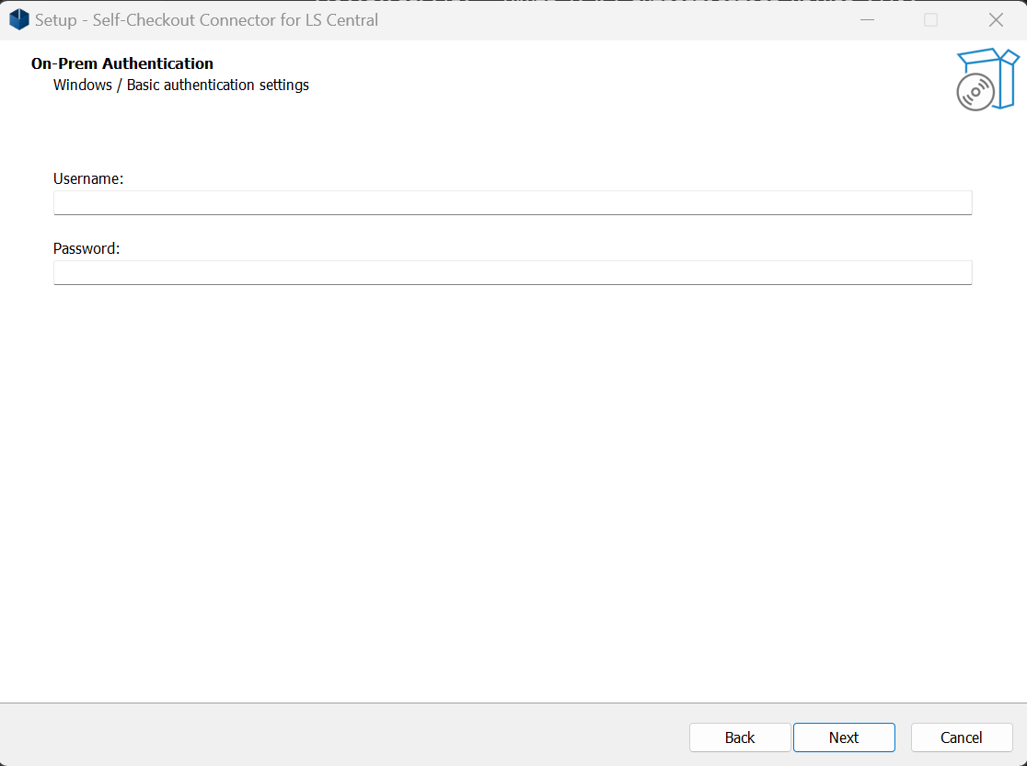Click the wizard branding image top right
This screenshot has height=766, width=1027.
click(x=987, y=78)
